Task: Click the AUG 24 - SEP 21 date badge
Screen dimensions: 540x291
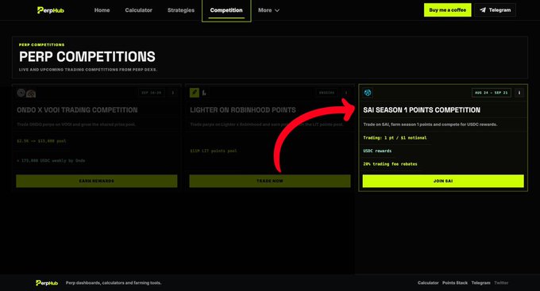Action: click(491, 93)
